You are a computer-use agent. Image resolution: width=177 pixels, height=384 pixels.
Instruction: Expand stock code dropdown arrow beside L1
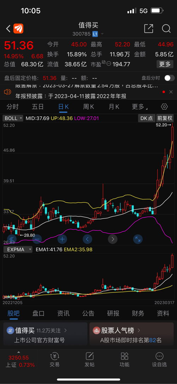(x=102, y=34)
